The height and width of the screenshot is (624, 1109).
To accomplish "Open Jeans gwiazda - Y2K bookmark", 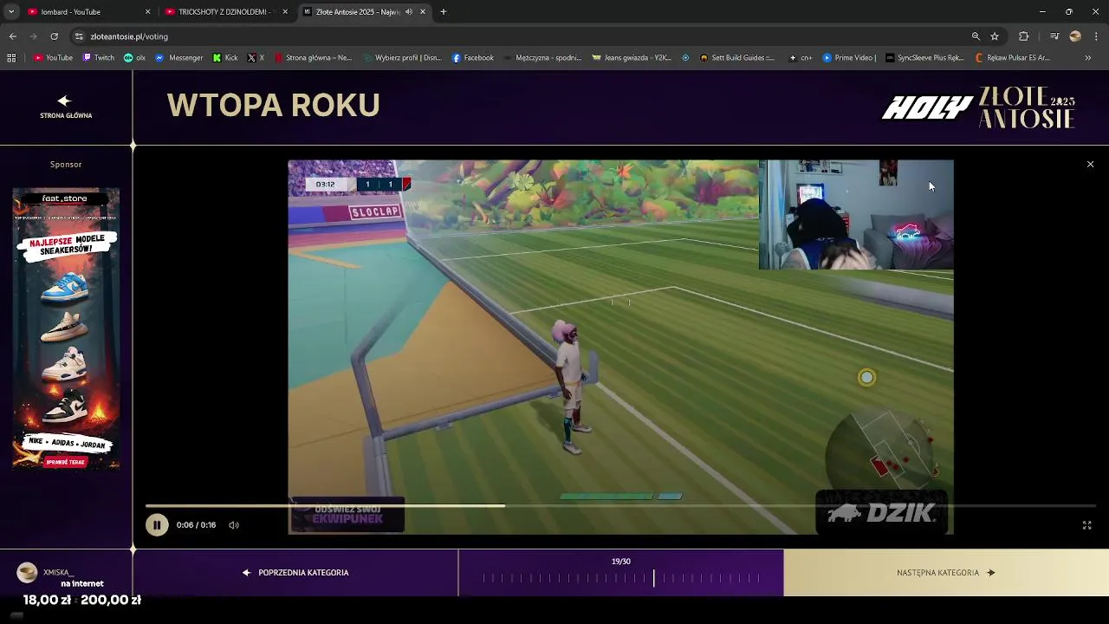I will [x=632, y=58].
